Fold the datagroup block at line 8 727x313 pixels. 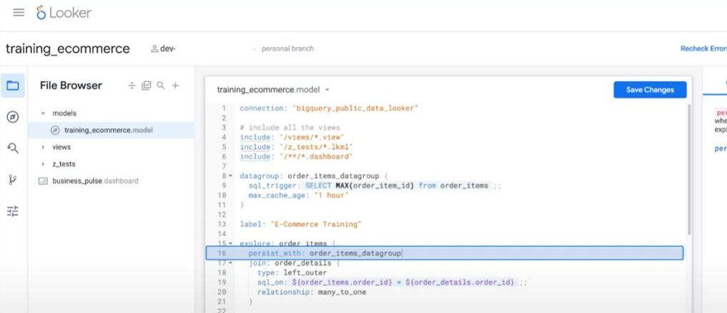coord(231,176)
